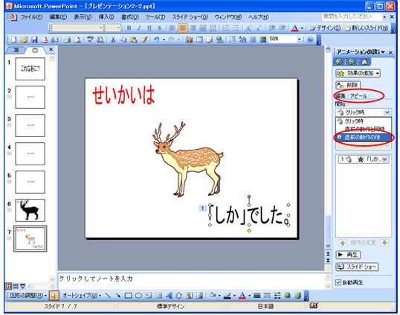Open the 効果の追加 dropdown button
The width and height of the screenshot is (400, 315).
pos(358,73)
